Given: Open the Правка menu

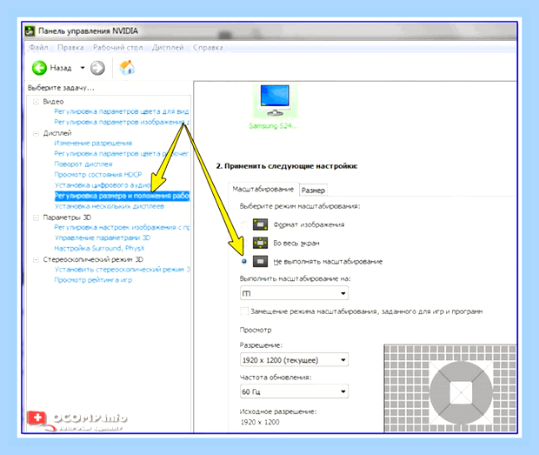Looking at the screenshot, I should pyautogui.click(x=70, y=48).
